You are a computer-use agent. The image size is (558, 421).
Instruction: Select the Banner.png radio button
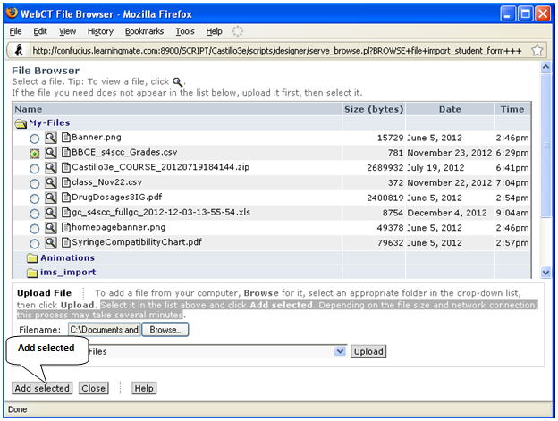pyautogui.click(x=35, y=139)
